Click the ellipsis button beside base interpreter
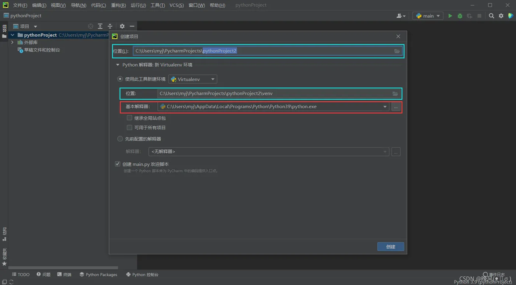516x285 pixels. (396, 107)
